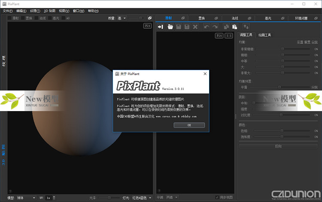
Task: Click the 色相 hue slider handle
Action: click(282, 131)
